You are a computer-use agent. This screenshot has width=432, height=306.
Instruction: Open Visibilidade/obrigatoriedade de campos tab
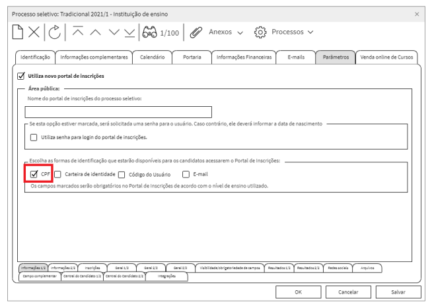click(x=230, y=268)
